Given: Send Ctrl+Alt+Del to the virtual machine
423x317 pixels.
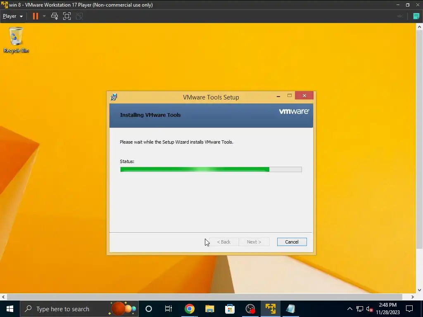Looking at the screenshot, I should (x=55, y=16).
